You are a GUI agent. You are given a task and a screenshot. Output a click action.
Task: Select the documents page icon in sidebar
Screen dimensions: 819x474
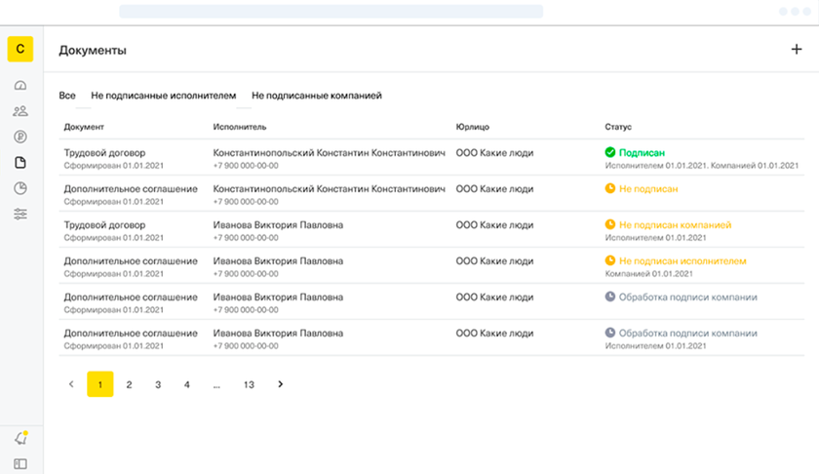click(x=20, y=163)
